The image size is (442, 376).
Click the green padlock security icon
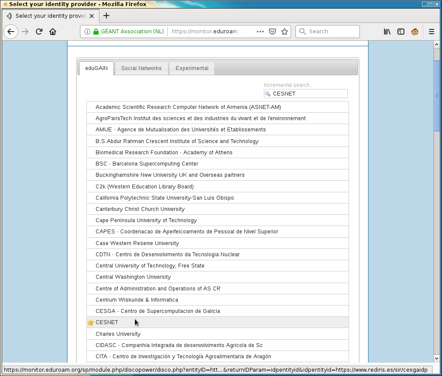(x=96, y=32)
